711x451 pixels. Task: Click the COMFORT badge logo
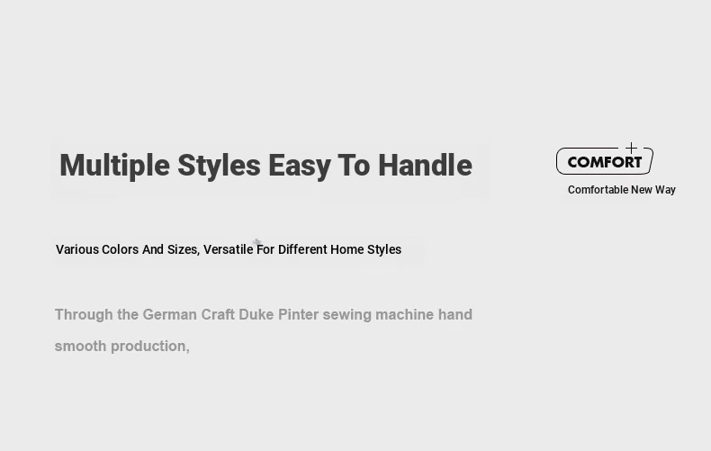click(605, 160)
